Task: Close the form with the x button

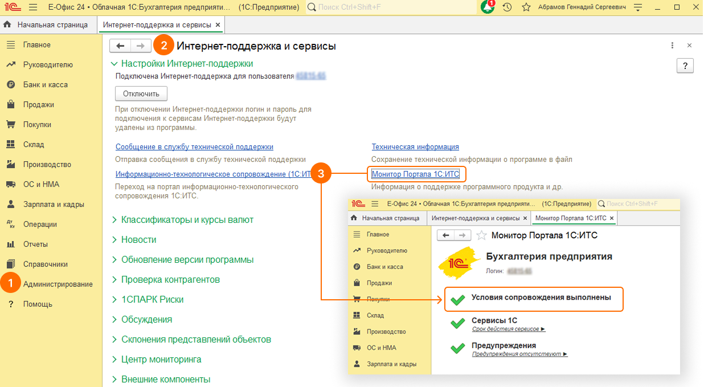Action: [x=689, y=46]
